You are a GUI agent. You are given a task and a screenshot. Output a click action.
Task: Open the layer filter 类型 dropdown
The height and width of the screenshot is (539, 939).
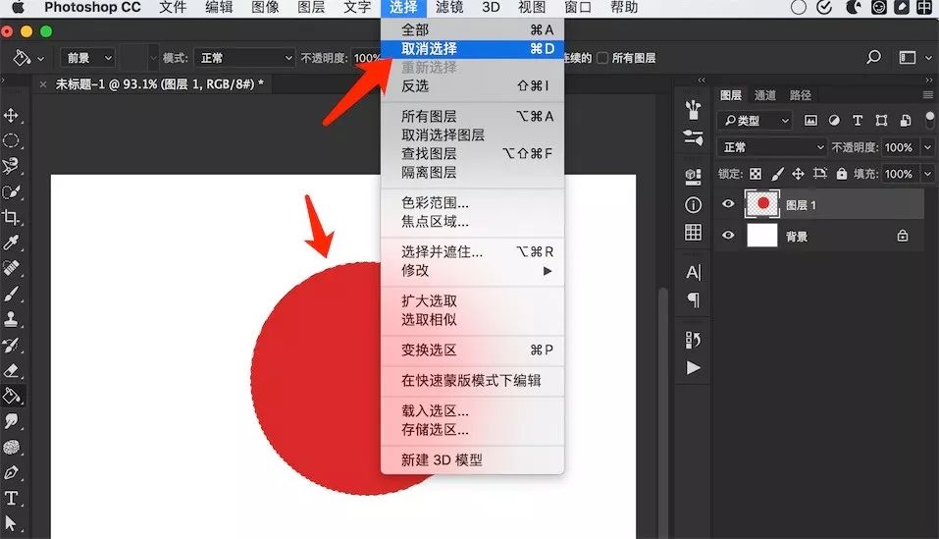click(x=756, y=121)
